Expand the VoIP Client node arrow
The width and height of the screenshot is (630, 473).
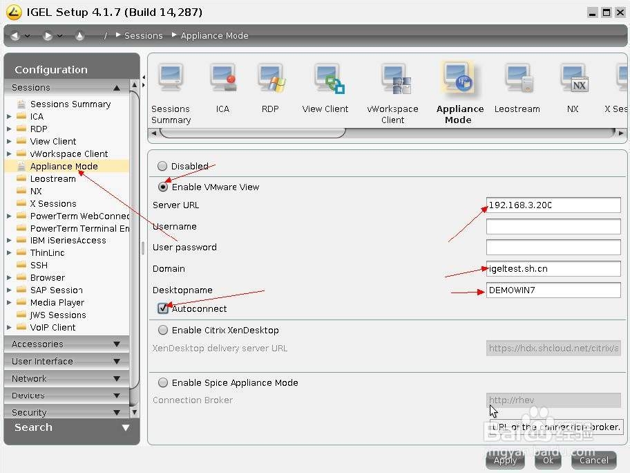click(x=9, y=328)
